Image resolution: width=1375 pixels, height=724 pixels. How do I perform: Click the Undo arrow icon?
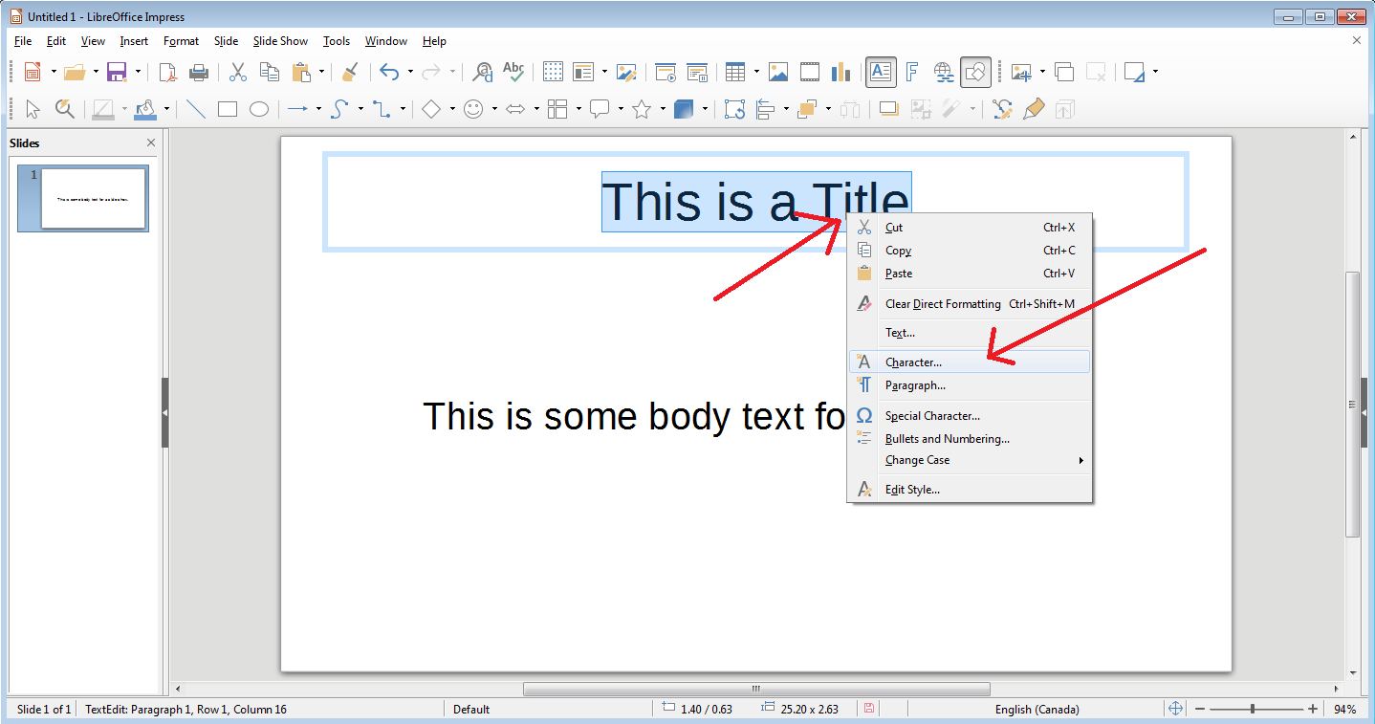(389, 72)
